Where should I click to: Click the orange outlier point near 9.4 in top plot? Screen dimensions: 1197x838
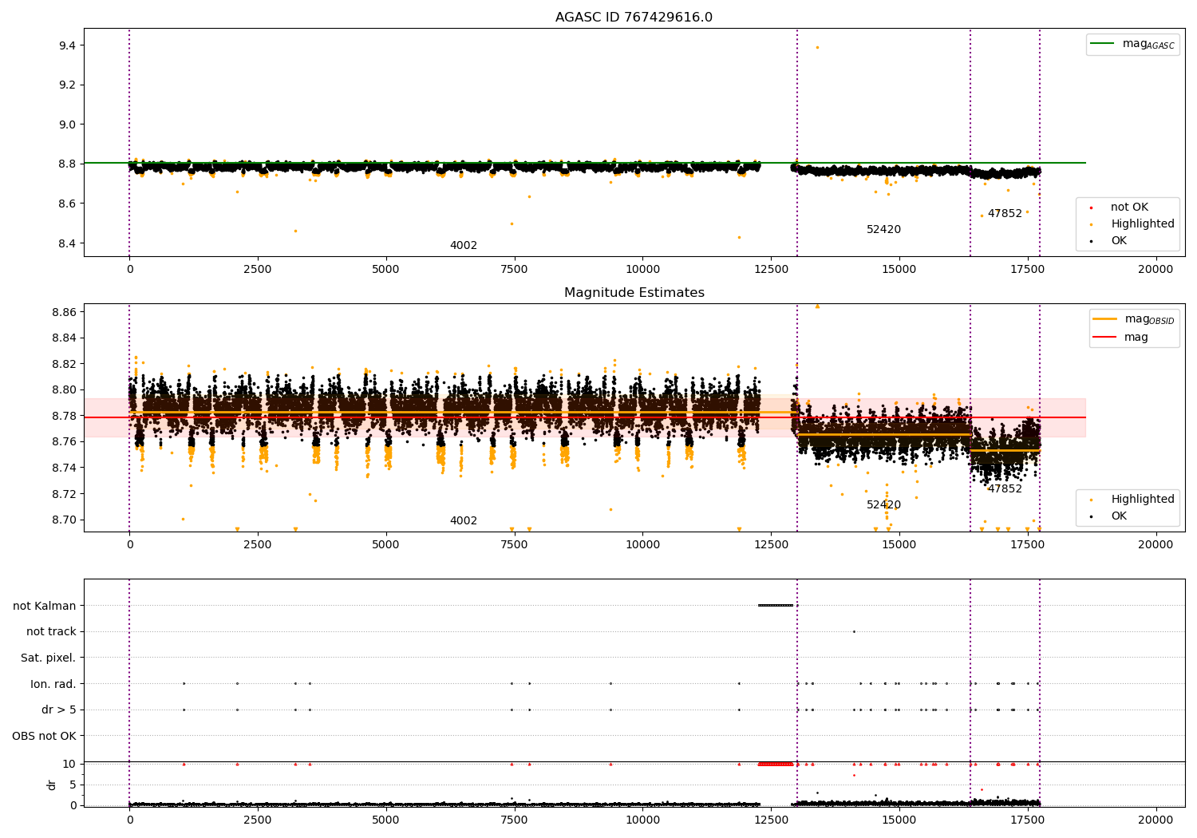[x=817, y=47]
